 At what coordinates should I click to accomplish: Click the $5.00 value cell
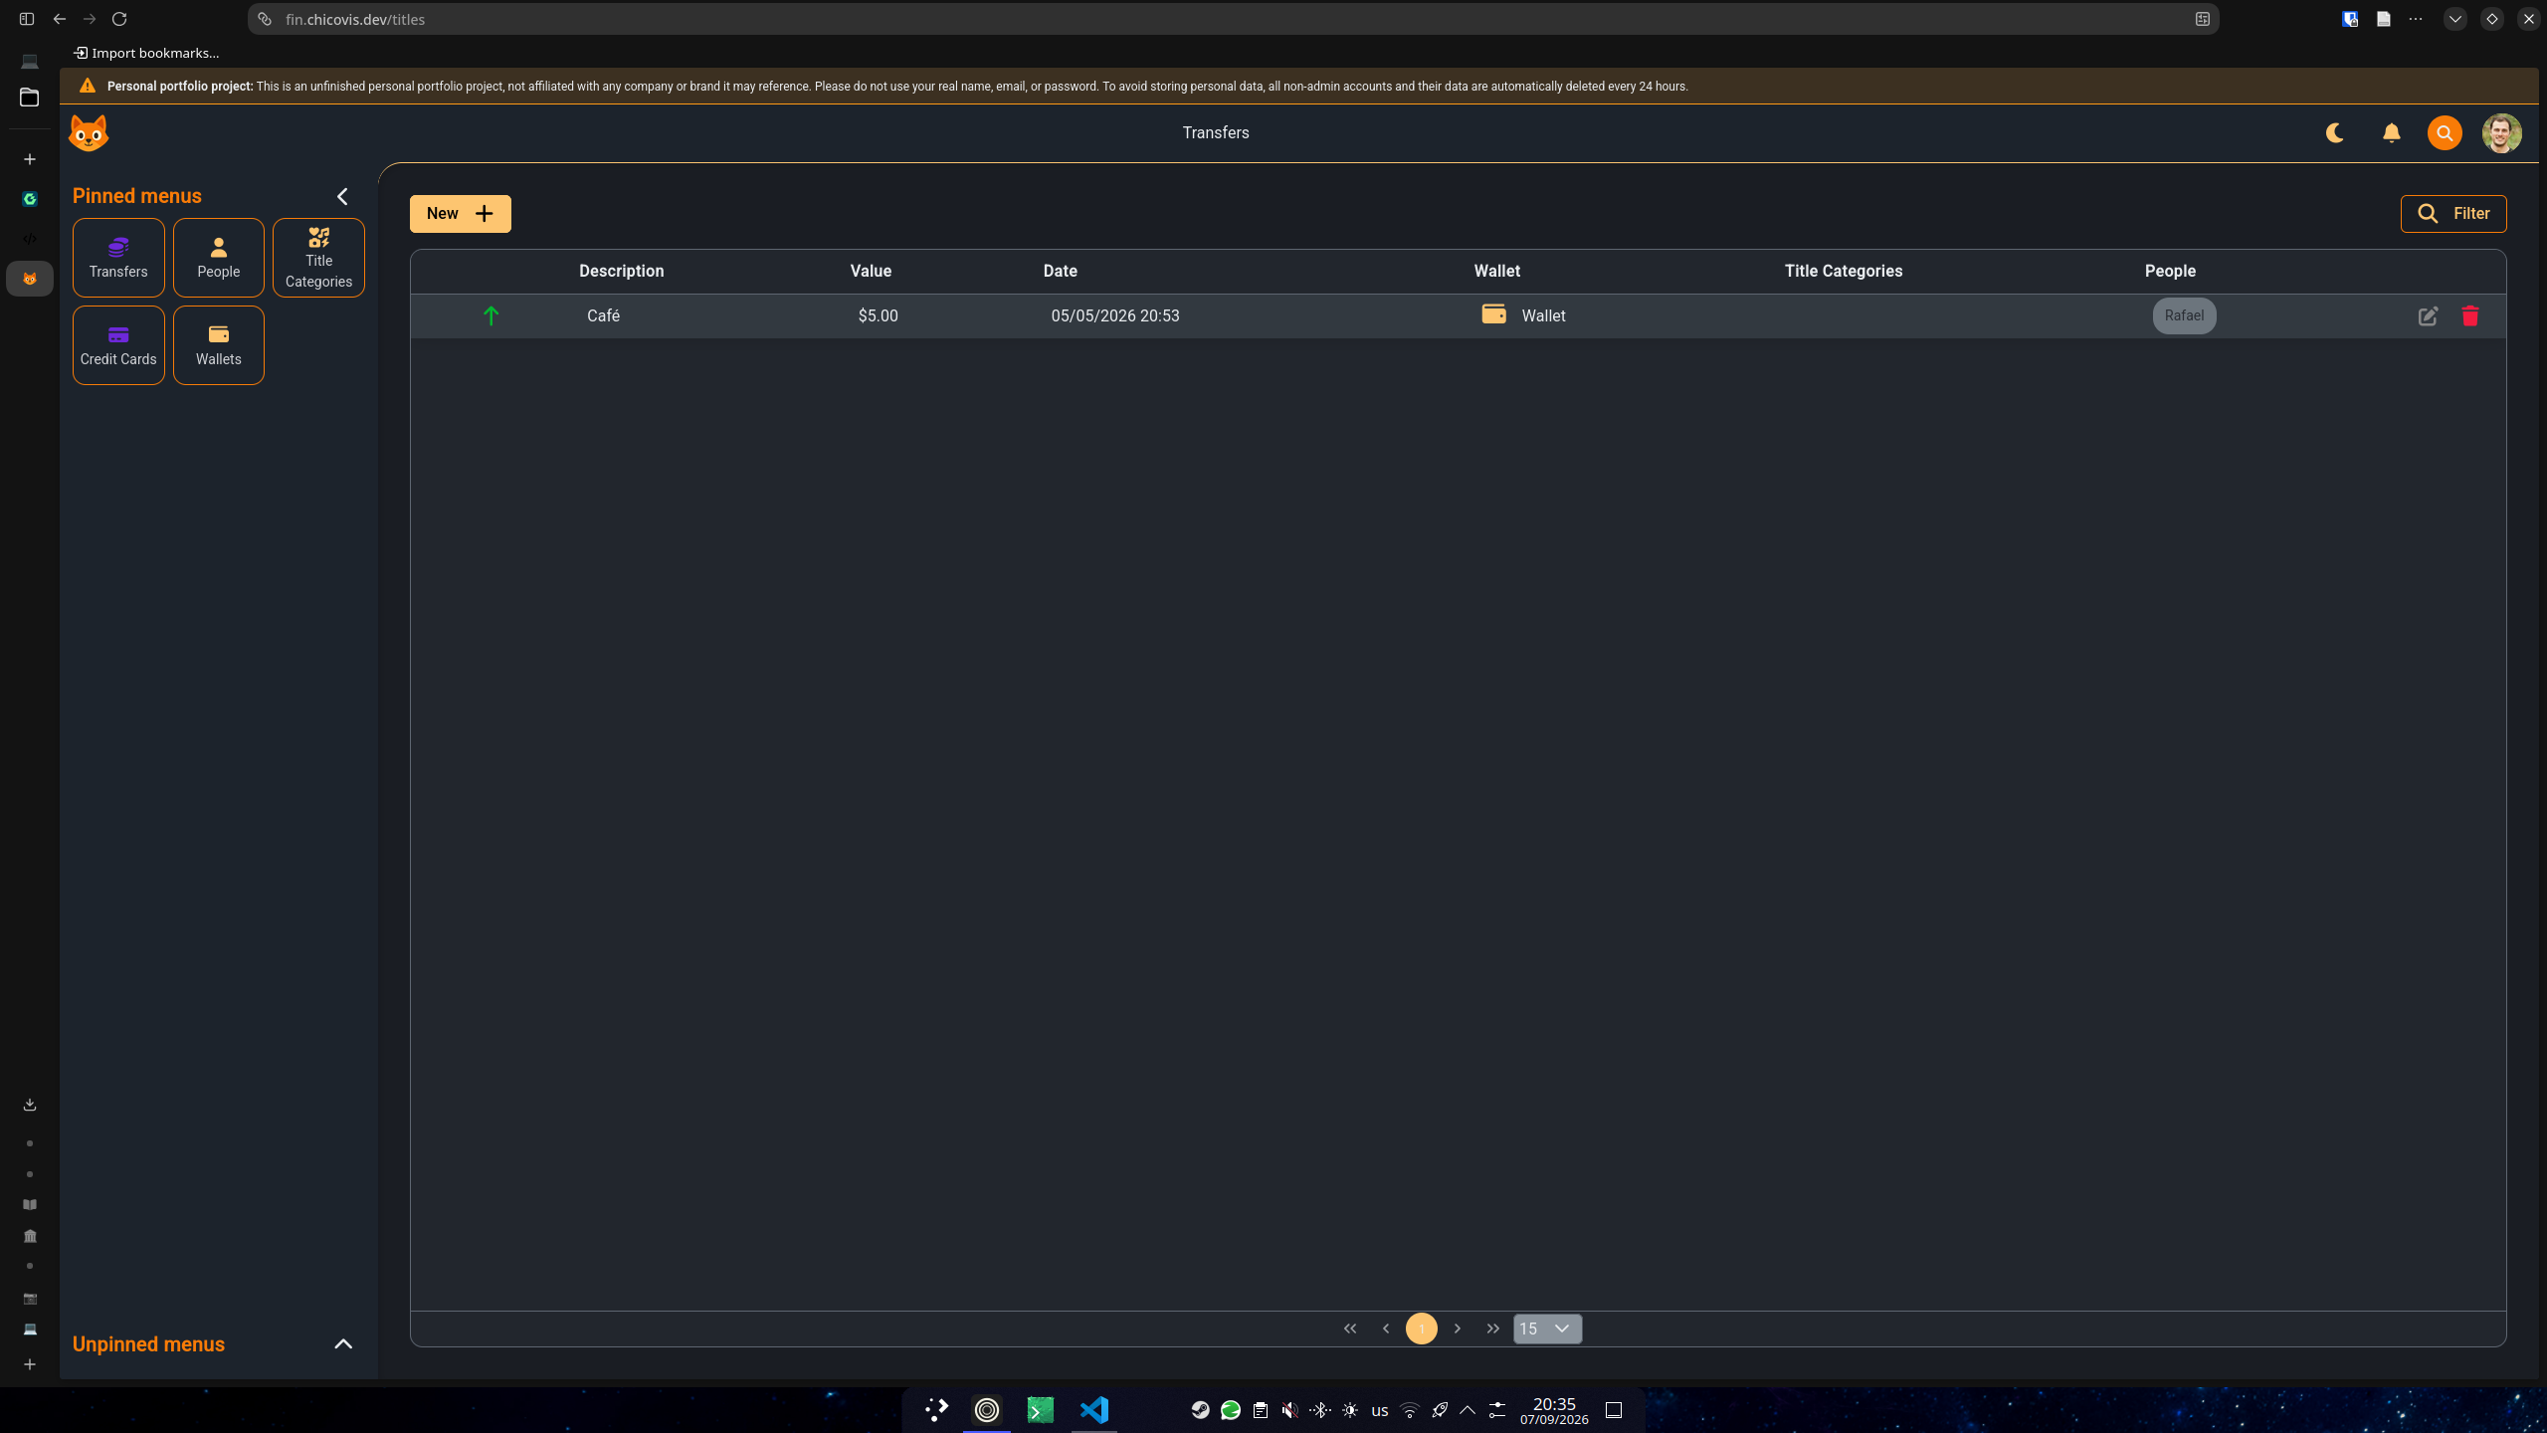click(878, 315)
